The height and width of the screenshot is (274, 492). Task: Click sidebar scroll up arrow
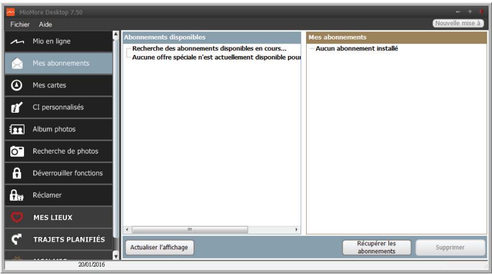116,34
